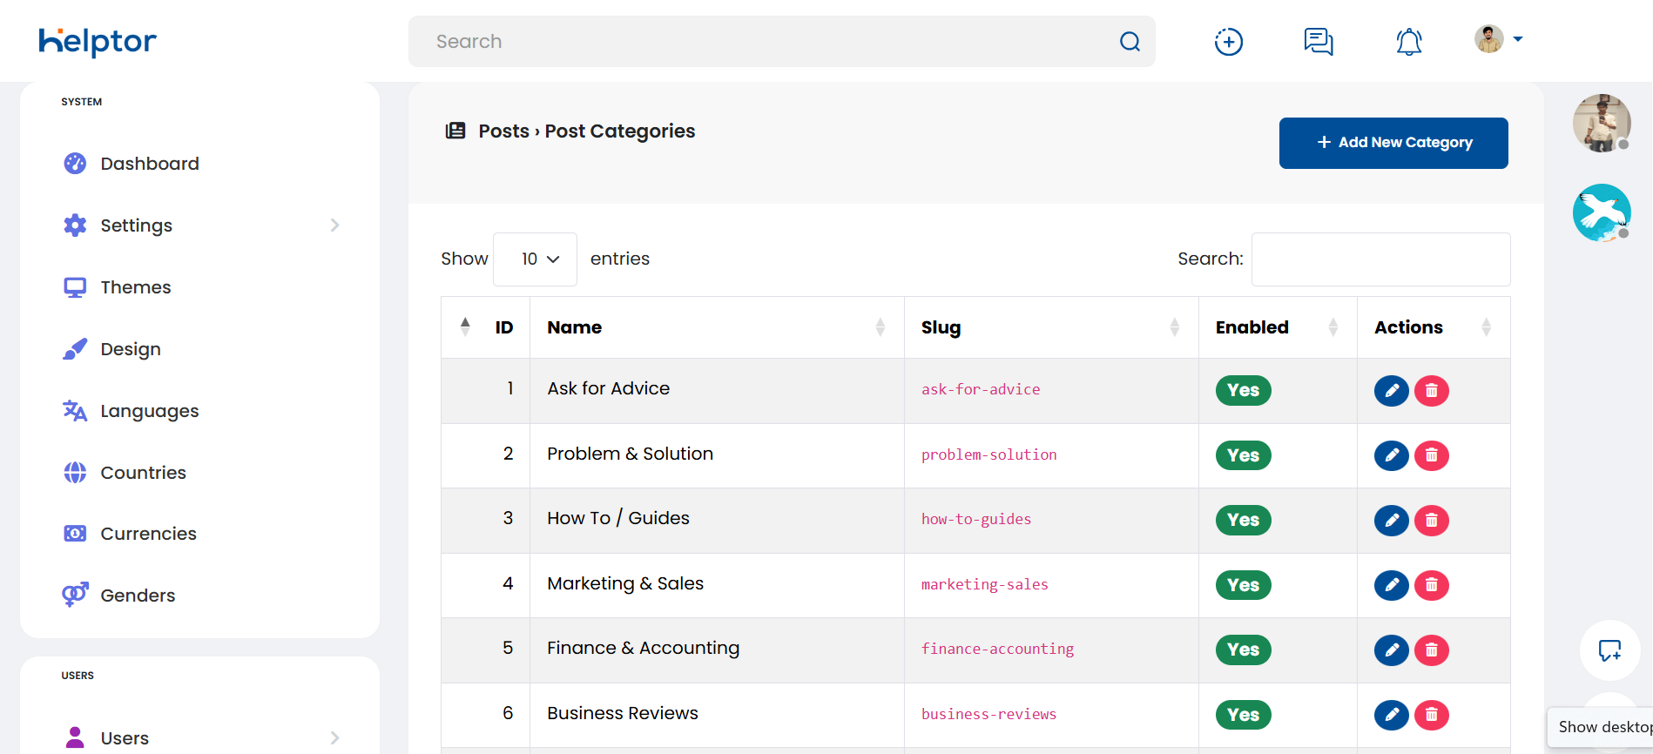Edit the Marketing & Sales category
This screenshot has height=754, width=1653.
point(1392,585)
